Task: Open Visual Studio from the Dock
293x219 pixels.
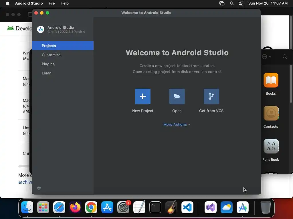Action: [211, 207]
